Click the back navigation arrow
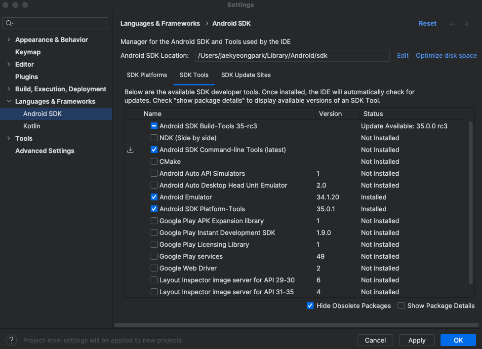 point(452,24)
